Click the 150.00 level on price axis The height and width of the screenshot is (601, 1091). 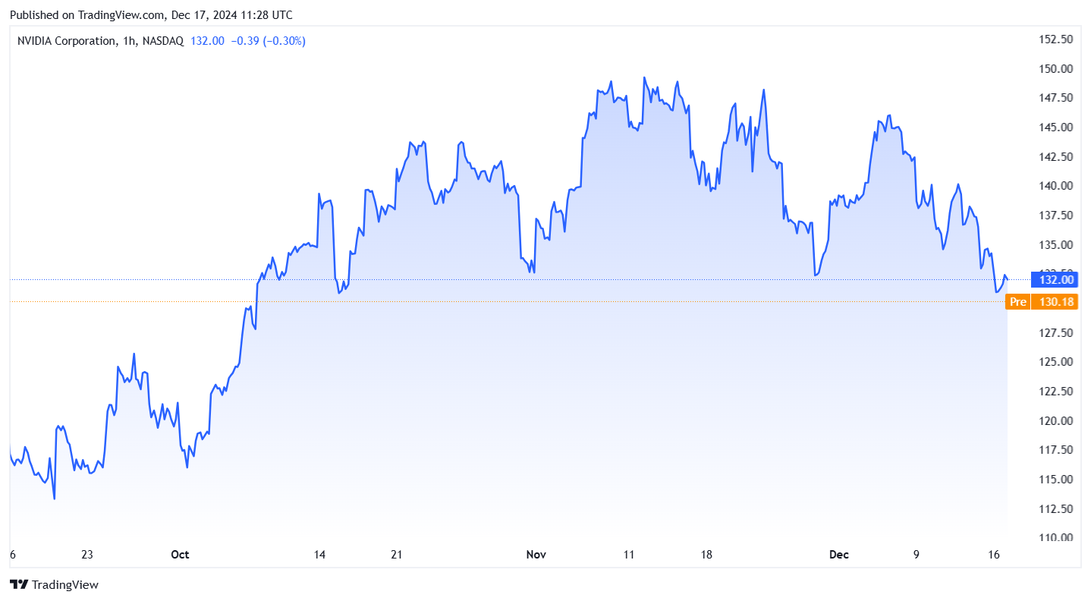pos(1056,69)
